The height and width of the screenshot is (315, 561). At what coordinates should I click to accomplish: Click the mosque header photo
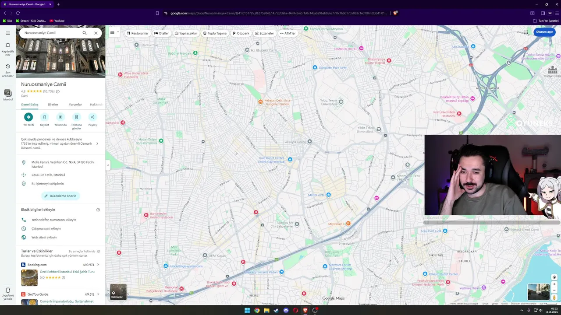[60, 58]
